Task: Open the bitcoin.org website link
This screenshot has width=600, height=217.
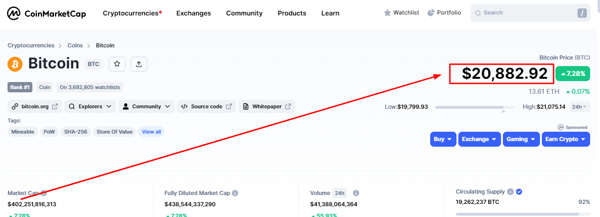Action: 35,106
